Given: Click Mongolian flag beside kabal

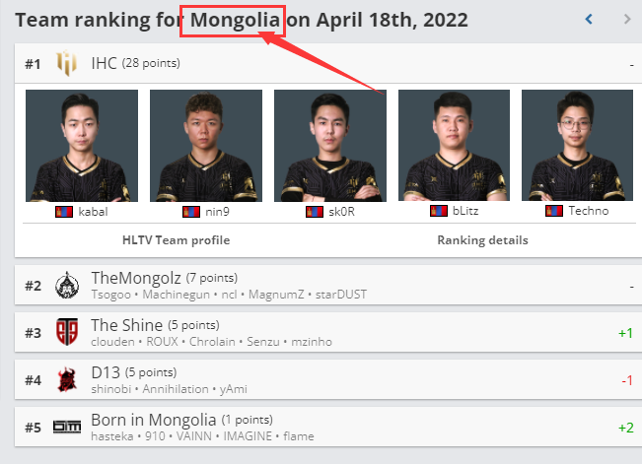Looking at the screenshot, I should tap(64, 212).
